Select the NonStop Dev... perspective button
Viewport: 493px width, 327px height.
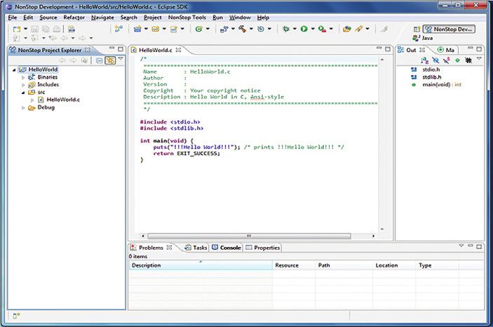tap(449, 29)
